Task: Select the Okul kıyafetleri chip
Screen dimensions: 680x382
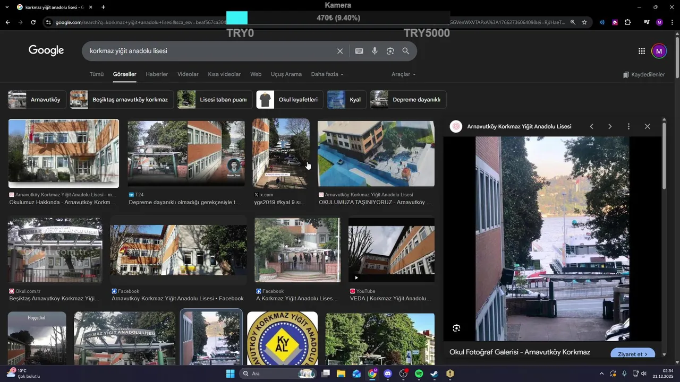Action: click(290, 100)
